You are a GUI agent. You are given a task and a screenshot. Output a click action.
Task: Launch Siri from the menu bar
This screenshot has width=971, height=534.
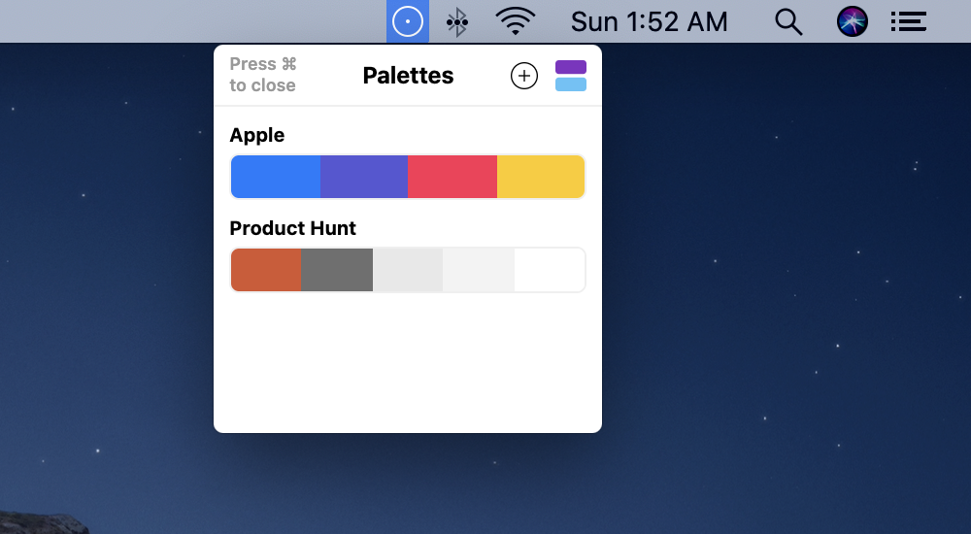tap(853, 21)
